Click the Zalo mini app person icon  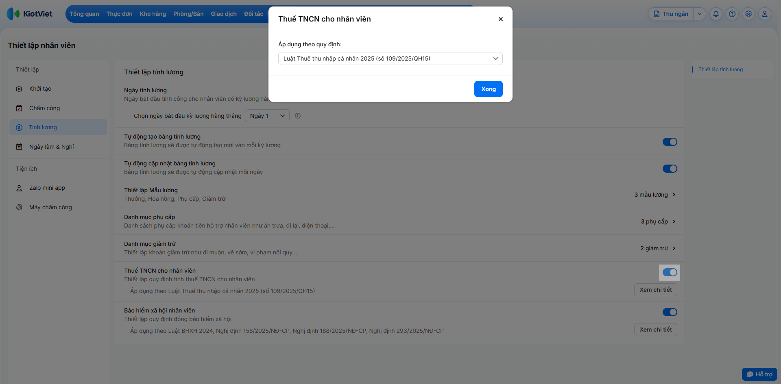click(x=19, y=188)
